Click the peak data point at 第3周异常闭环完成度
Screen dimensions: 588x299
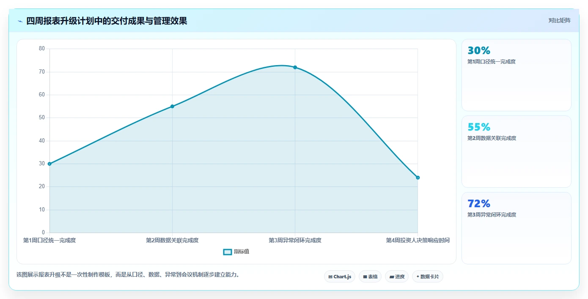coord(295,67)
